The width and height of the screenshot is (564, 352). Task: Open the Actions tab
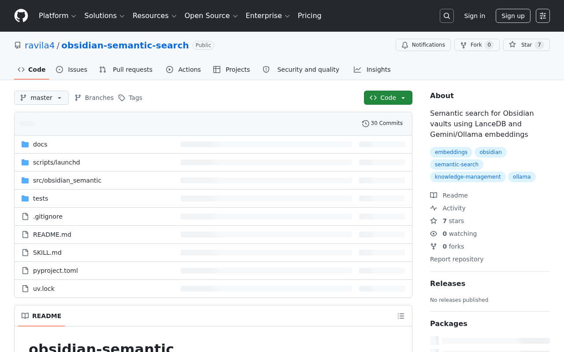[183, 70]
